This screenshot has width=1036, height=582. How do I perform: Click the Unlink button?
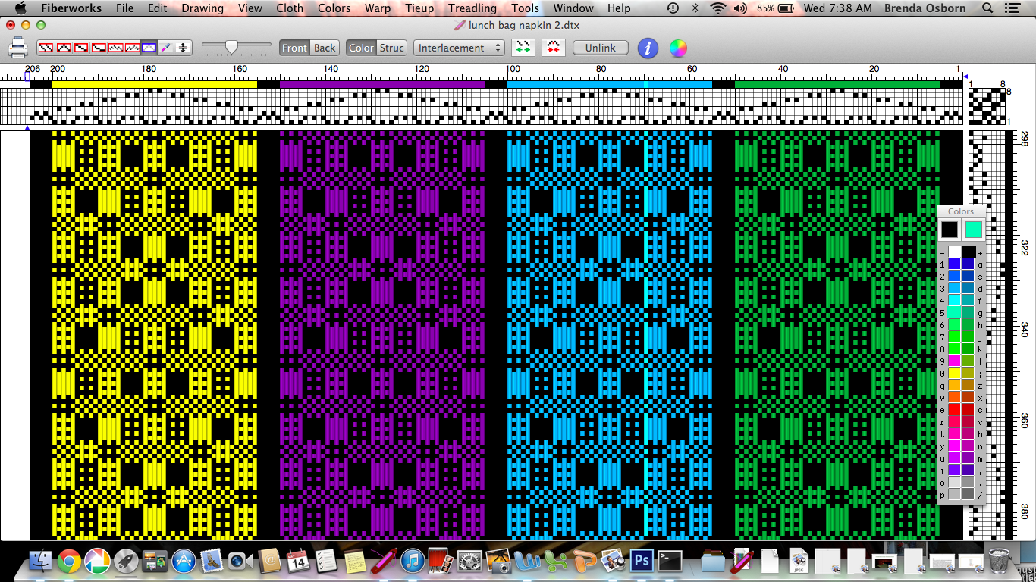click(600, 48)
